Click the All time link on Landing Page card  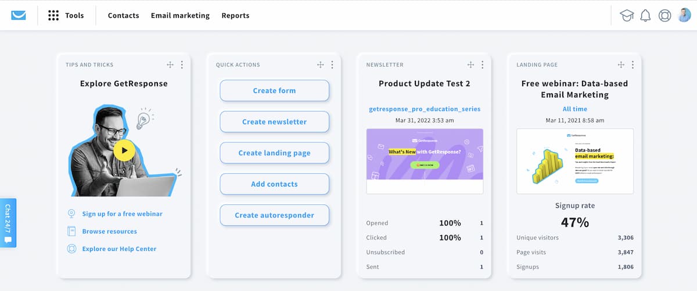pos(575,109)
